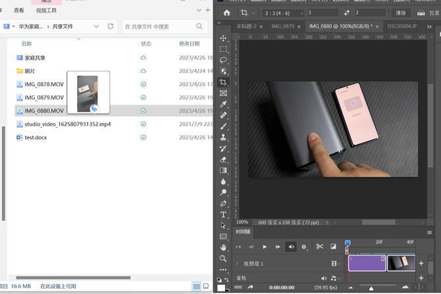Viewport: 441px width, 294px height.
Task: Click the timeline zoom slider handle
Action: 371,288
